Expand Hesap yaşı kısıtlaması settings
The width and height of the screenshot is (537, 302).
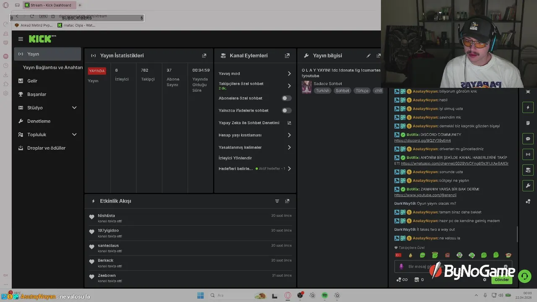[x=289, y=135]
